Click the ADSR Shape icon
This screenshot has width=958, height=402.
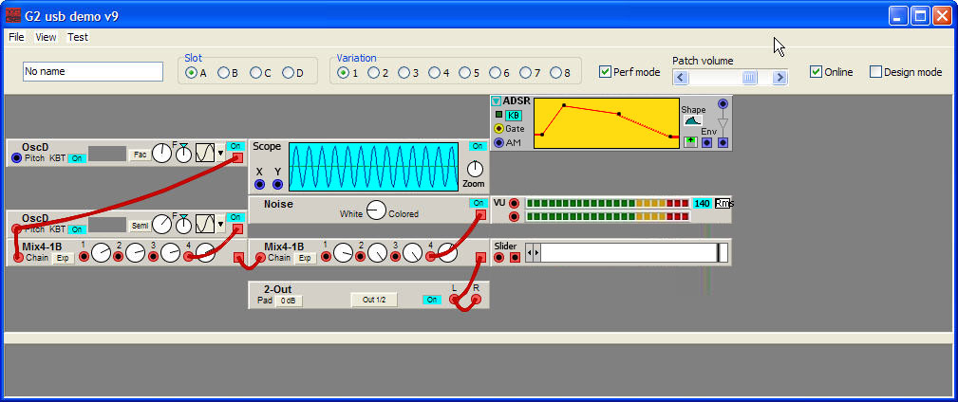693,121
